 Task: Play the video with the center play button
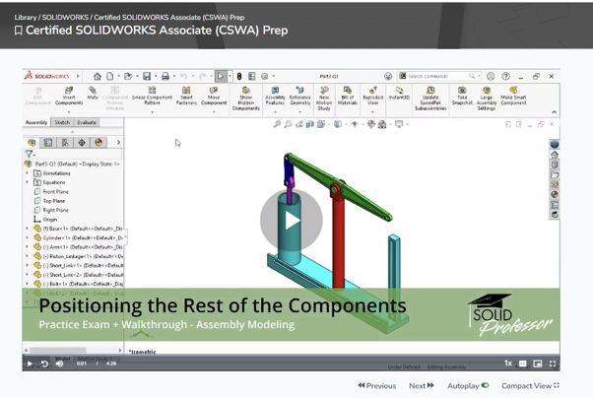pos(292,221)
